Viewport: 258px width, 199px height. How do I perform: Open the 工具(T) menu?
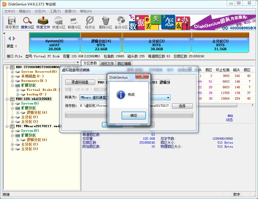pyautogui.click(x=55, y=11)
